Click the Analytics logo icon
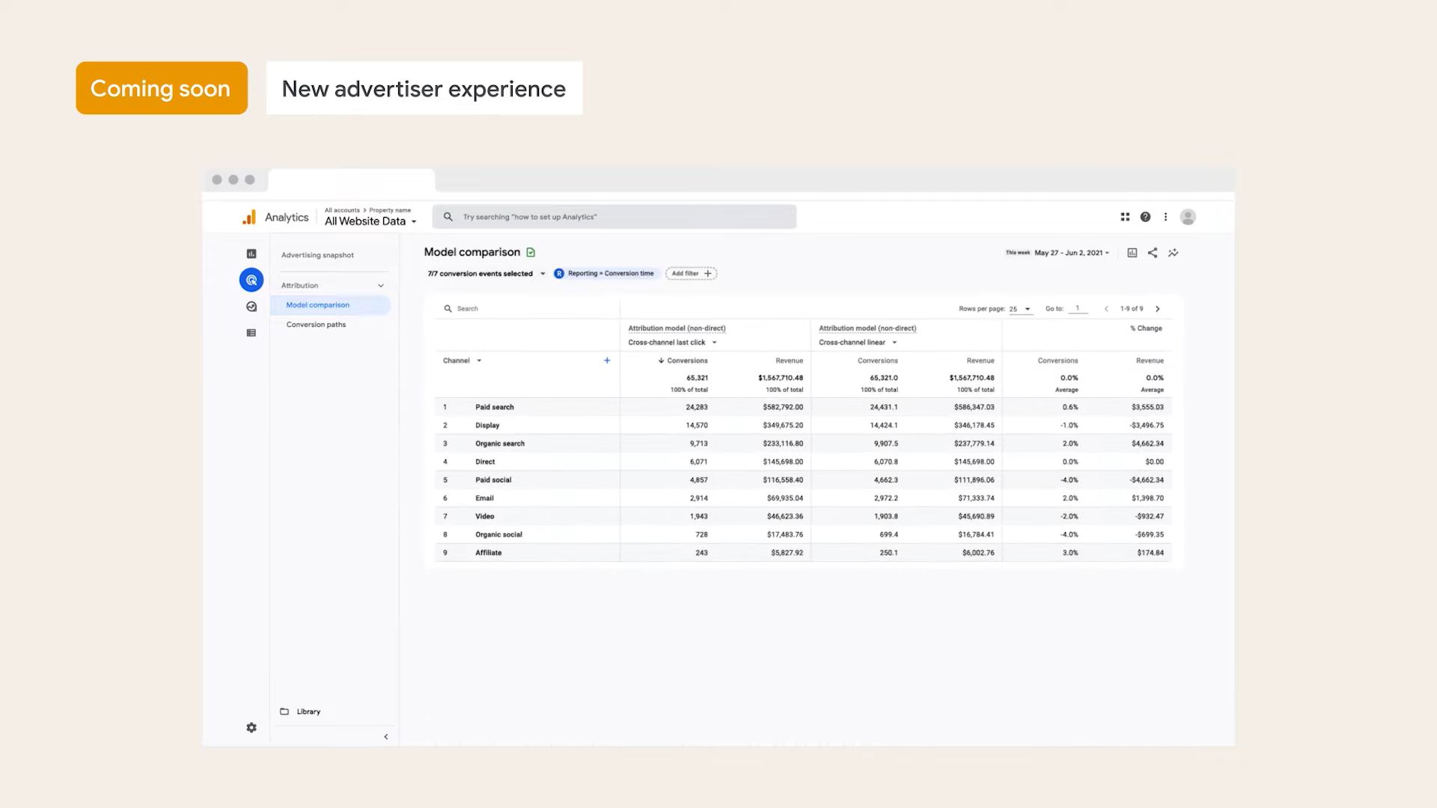Screen dimensions: 1437x808 (x=249, y=217)
